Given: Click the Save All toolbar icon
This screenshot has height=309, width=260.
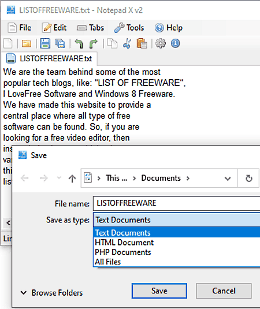Looking at the screenshot, I should point(60,43).
